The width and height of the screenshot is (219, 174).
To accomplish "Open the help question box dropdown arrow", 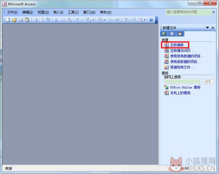I will tap(214, 12).
